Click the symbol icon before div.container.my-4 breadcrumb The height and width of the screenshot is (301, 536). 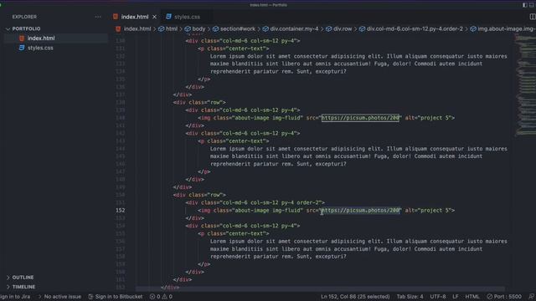tap(265, 29)
